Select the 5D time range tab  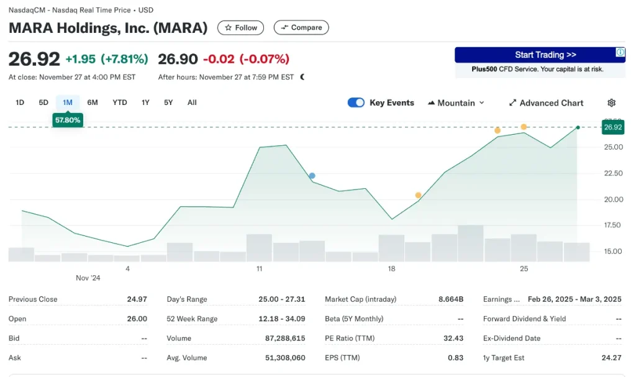click(43, 102)
